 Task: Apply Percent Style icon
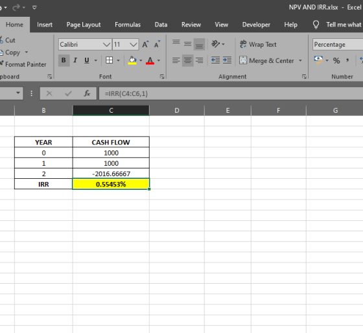click(x=336, y=61)
